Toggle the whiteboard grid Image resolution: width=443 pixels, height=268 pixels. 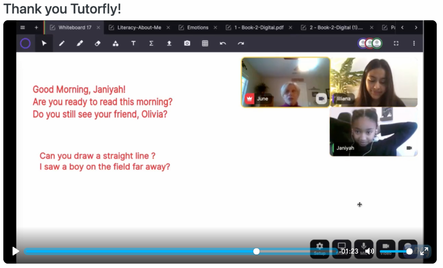(x=205, y=43)
